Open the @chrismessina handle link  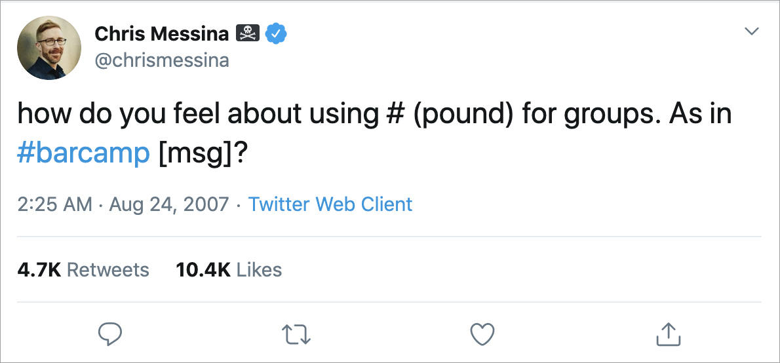point(162,60)
